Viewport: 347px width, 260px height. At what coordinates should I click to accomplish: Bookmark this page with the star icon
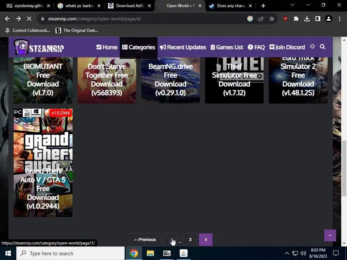click(272, 19)
